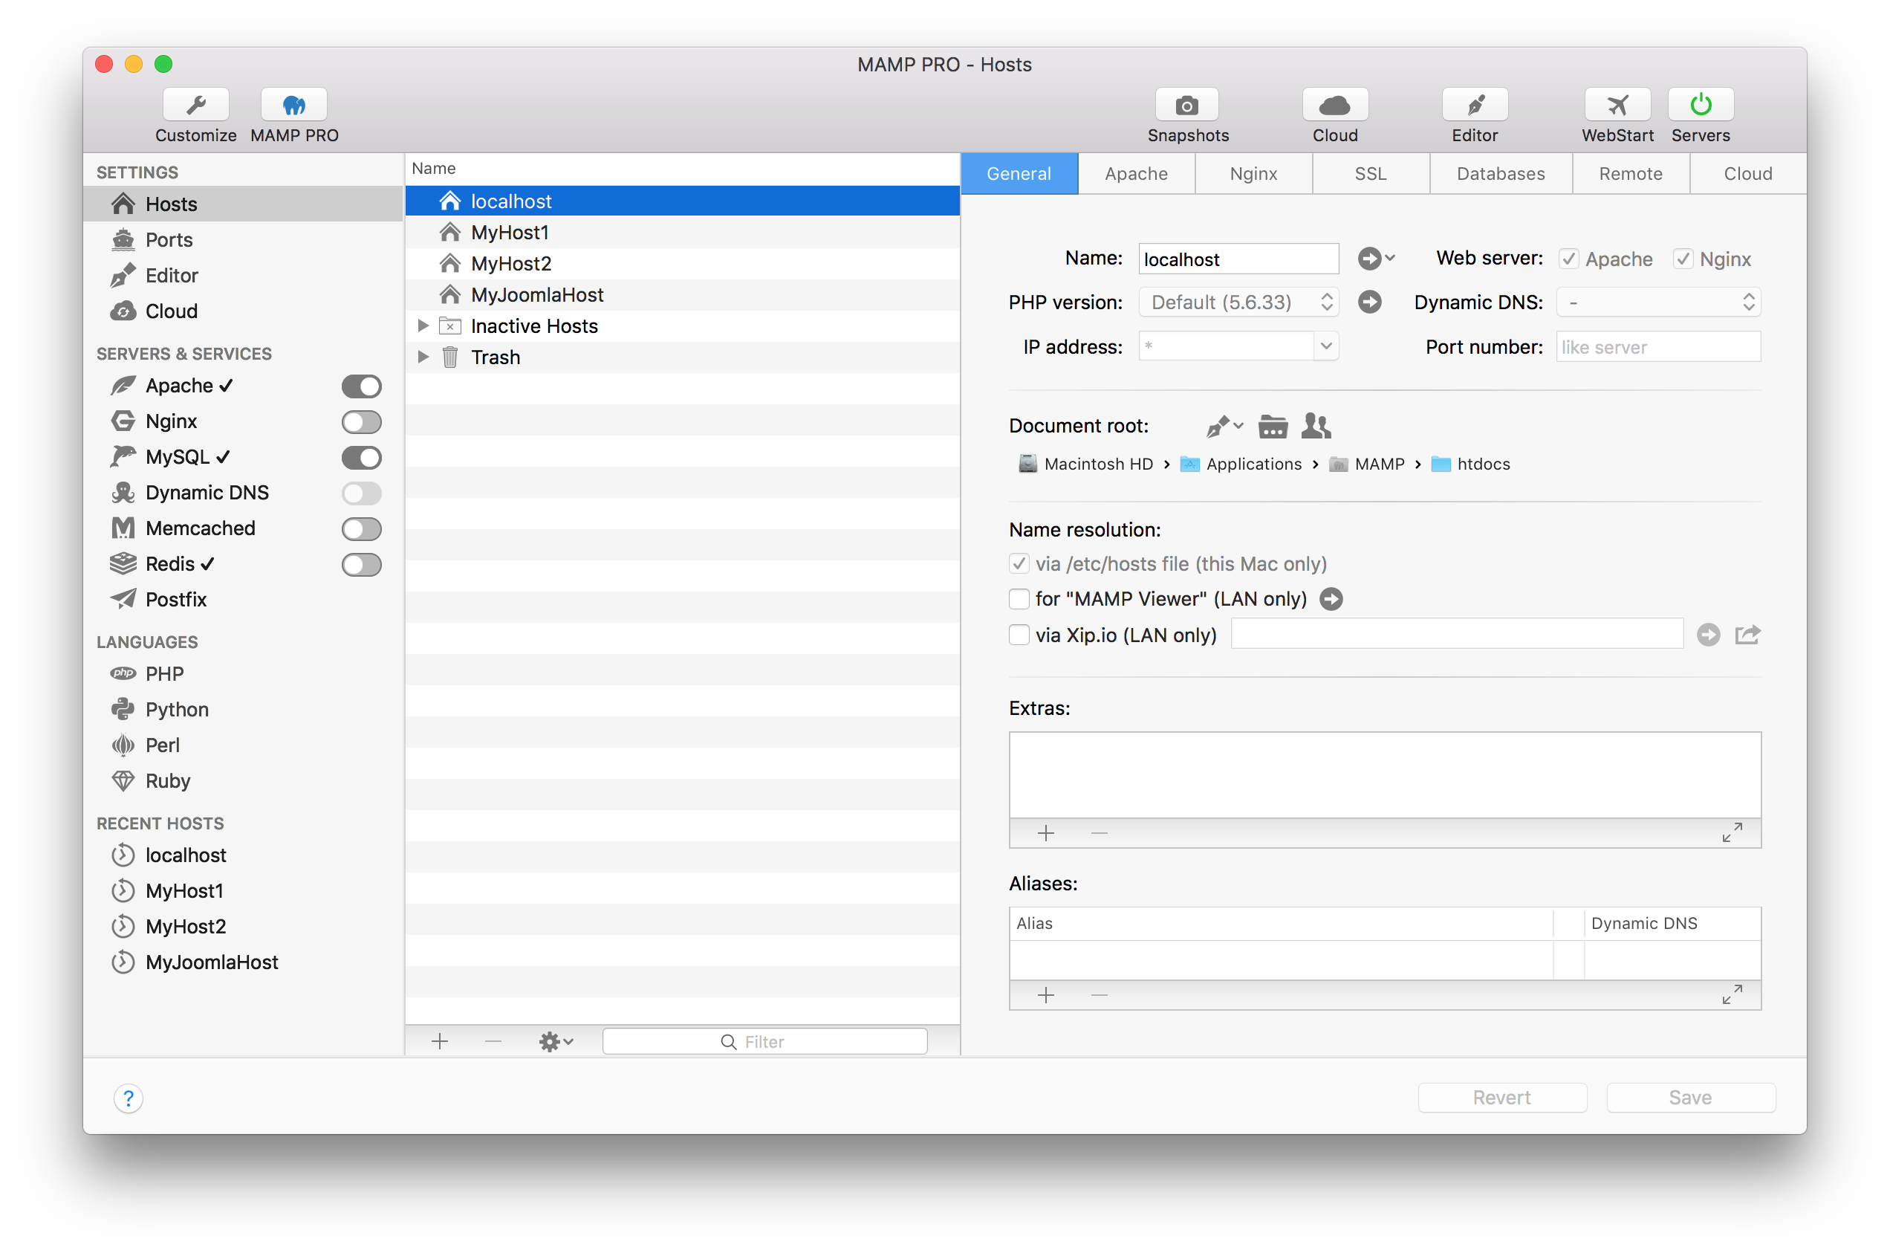Open MAMP Viewer arrow button

1331,598
